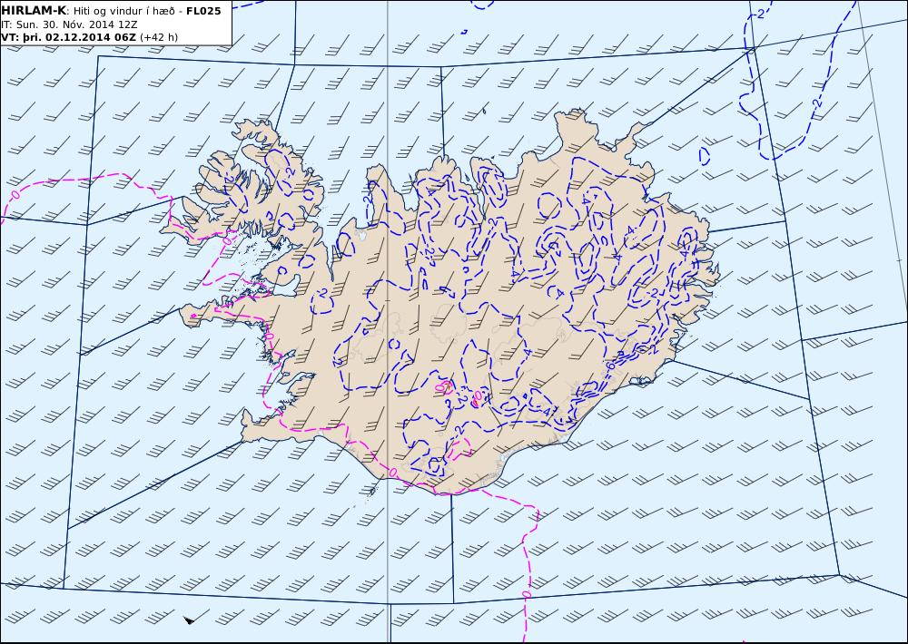Image resolution: width=908 pixels, height=644 pixels.
Task: Click the 'VT: þri. 02.12.2014 06Z' valid time
Action: click(x=69, y=37)
